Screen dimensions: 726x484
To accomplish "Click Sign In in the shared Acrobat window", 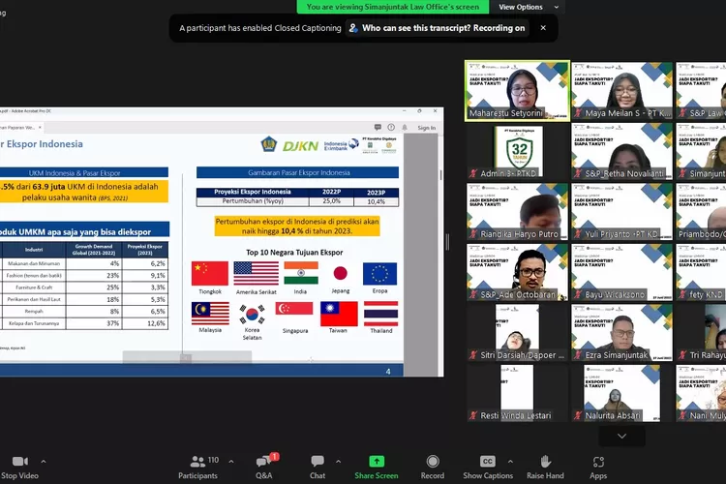I will (x=426, y=127).
